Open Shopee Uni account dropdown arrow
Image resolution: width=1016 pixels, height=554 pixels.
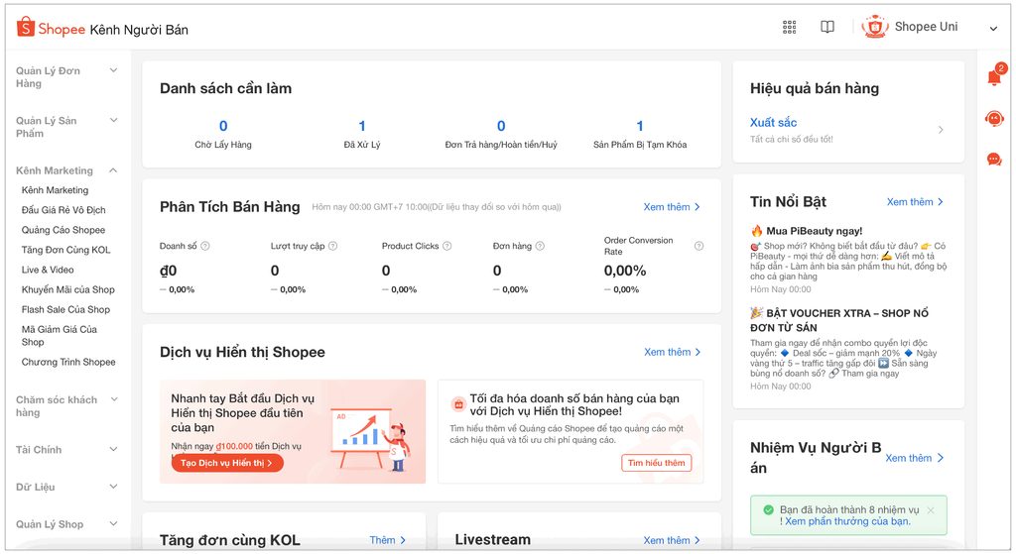(993, 28)
